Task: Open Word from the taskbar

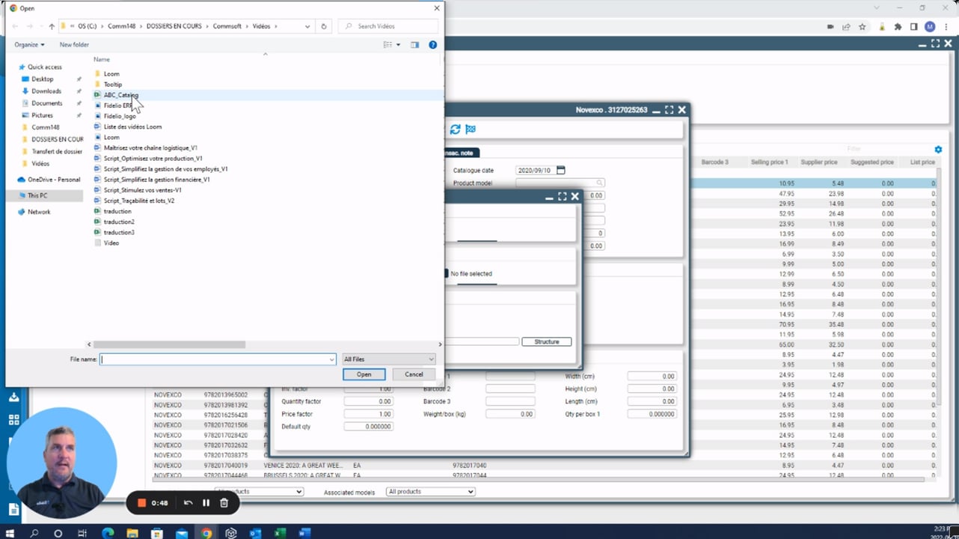Action: point(304,533)
